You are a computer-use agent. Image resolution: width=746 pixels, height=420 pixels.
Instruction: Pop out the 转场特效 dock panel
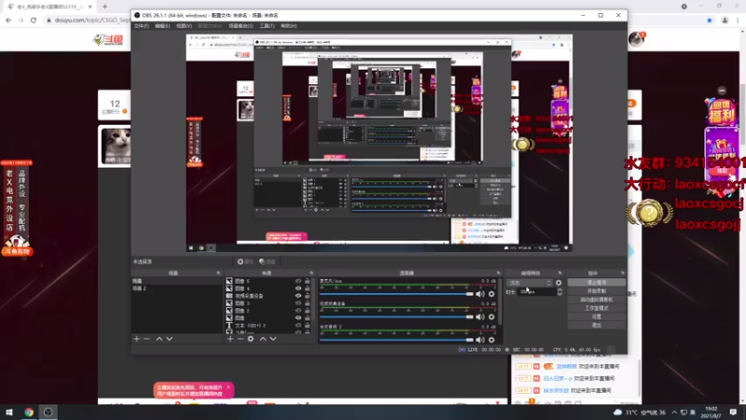(560, 273)
